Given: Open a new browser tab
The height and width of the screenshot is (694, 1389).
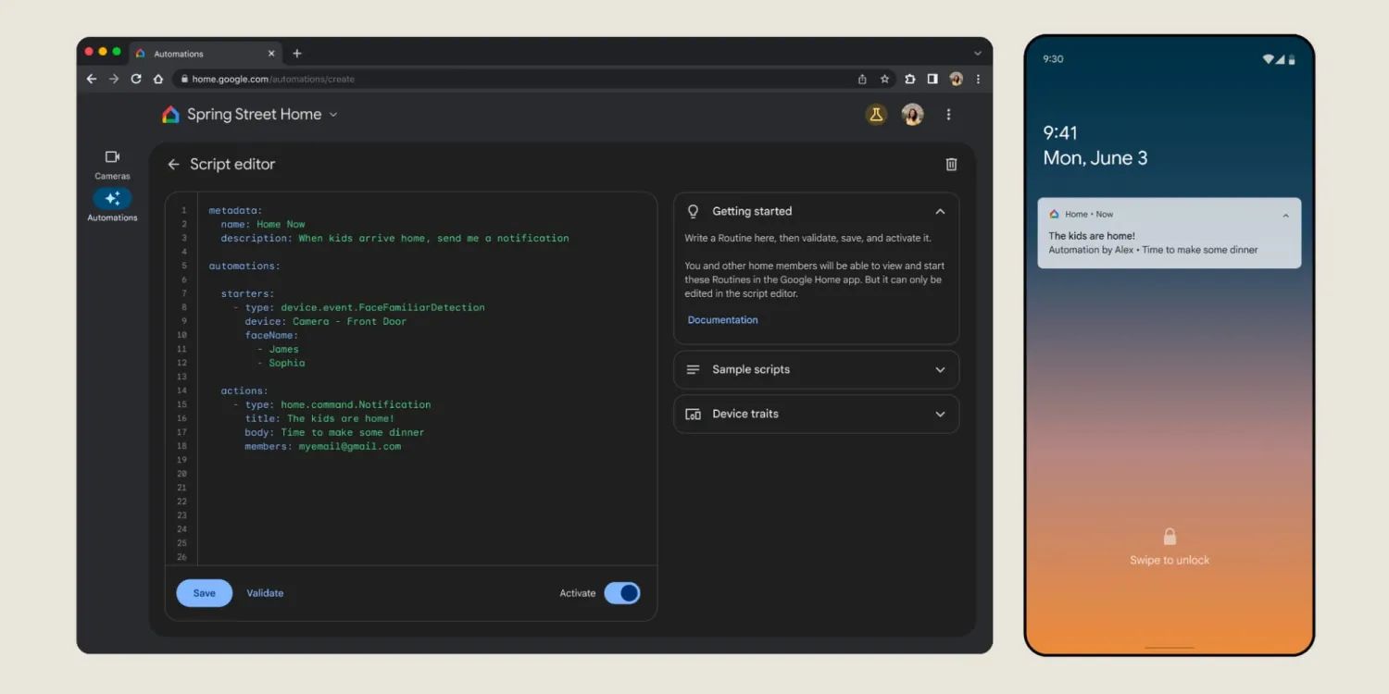Looking at the screenshot, I should pyautogui.click(x=297, y=54).
